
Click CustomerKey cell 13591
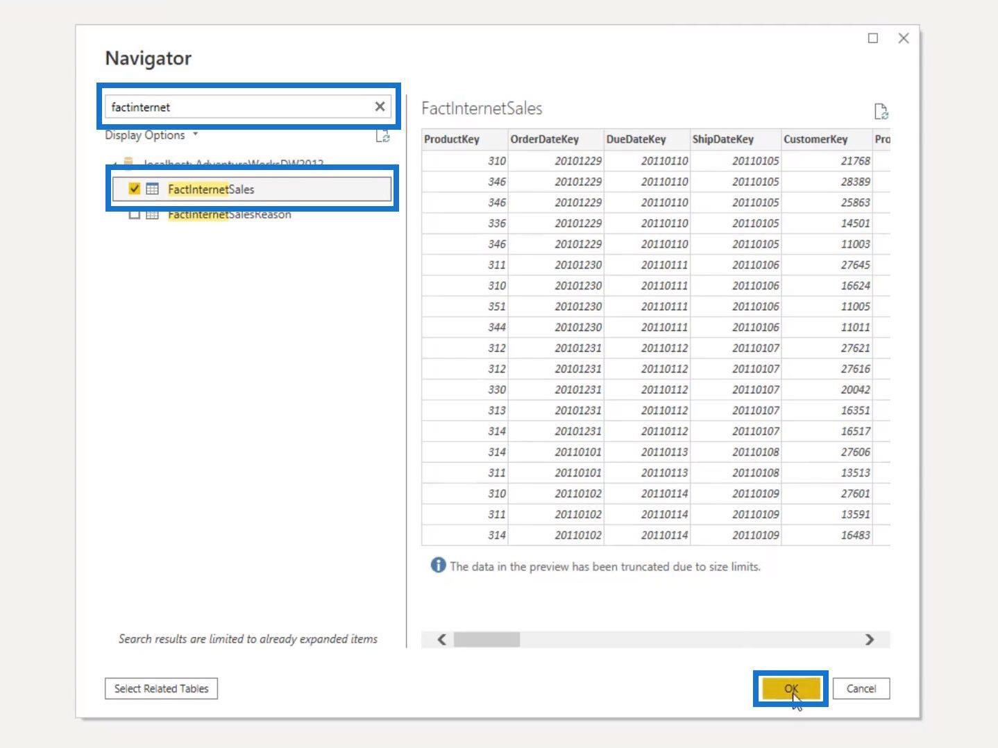tap(827, 514)
